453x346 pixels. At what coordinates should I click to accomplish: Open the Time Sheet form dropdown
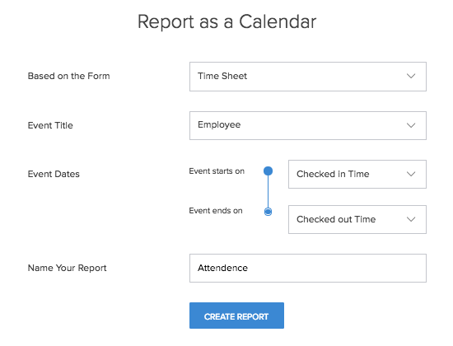click(308, 77)
